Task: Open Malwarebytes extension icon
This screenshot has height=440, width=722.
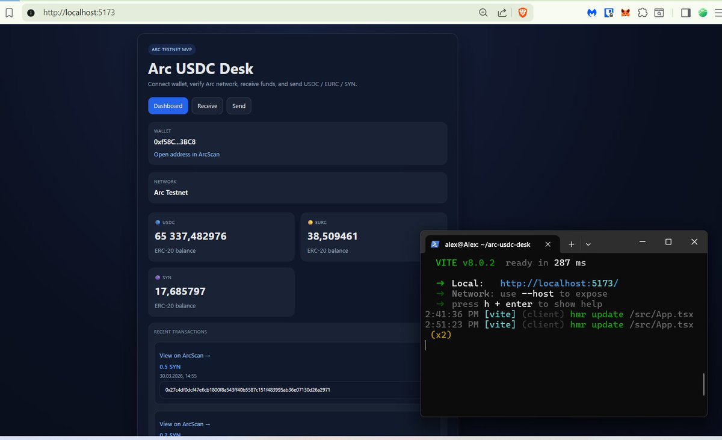Action: point(592,13)
